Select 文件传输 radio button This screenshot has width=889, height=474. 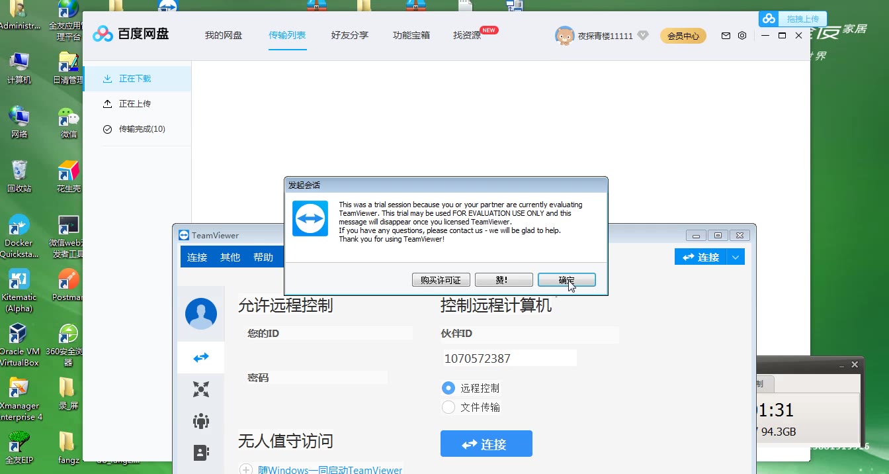point(448,407)
